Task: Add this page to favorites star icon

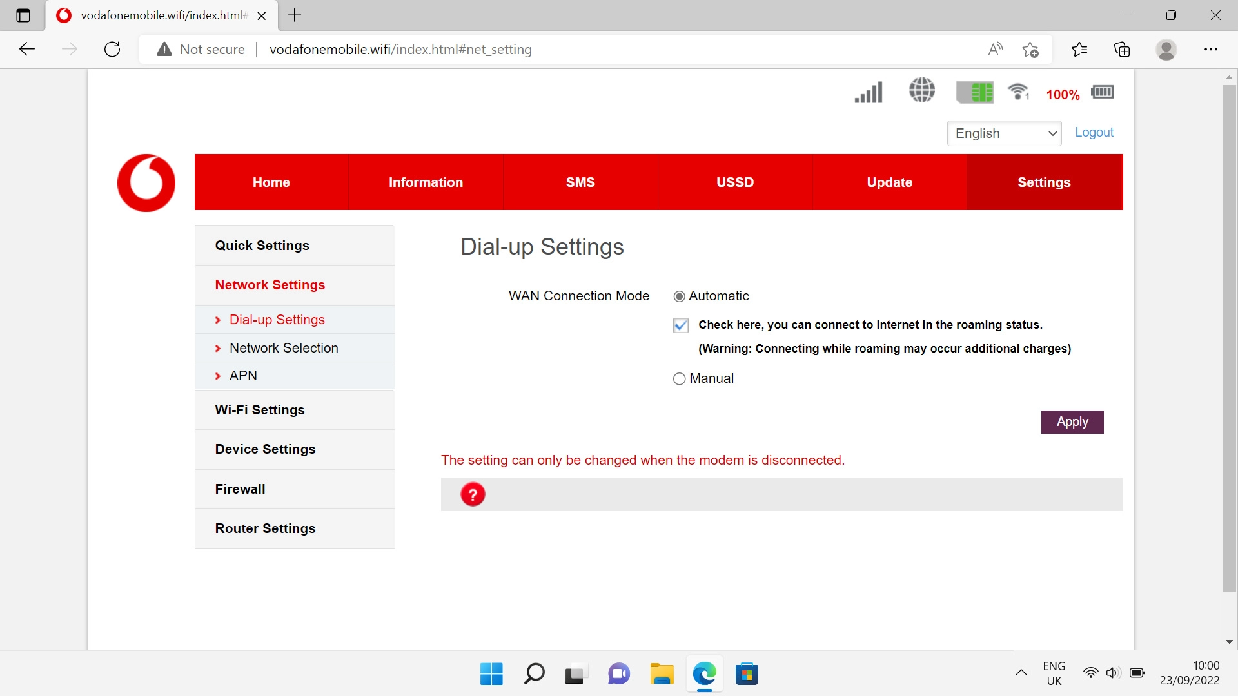Action: pos(1030,50)
